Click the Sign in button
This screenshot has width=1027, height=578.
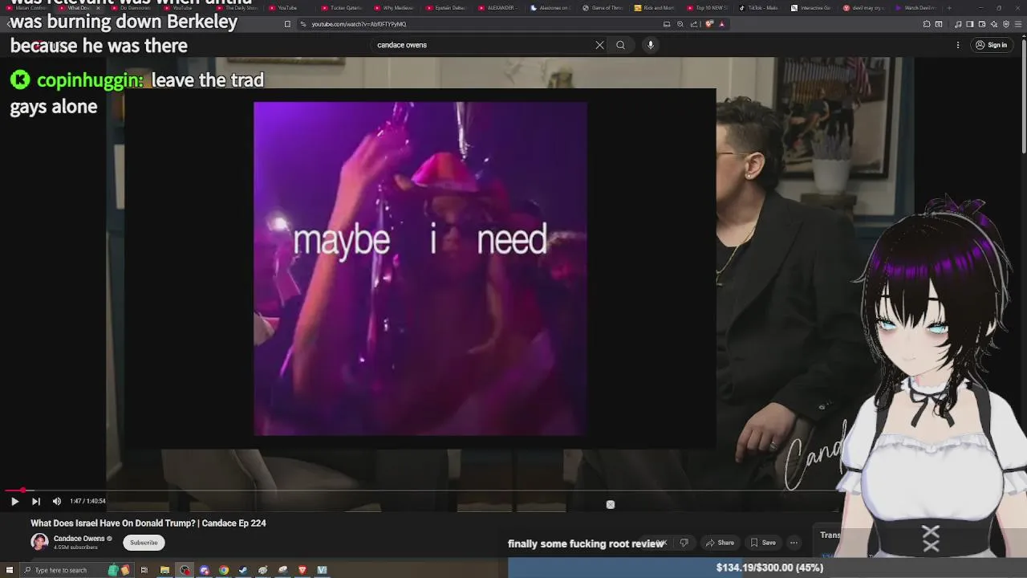tap(991, 45)
